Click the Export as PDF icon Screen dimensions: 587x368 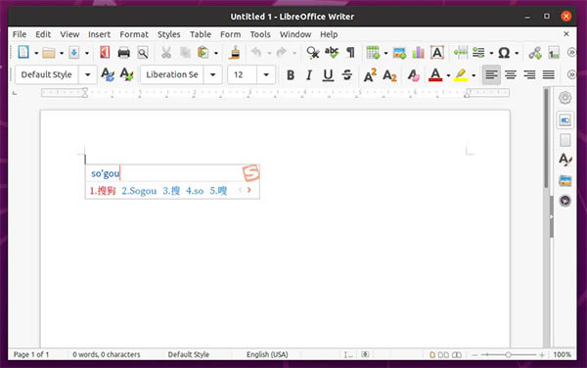pos(105,53)
